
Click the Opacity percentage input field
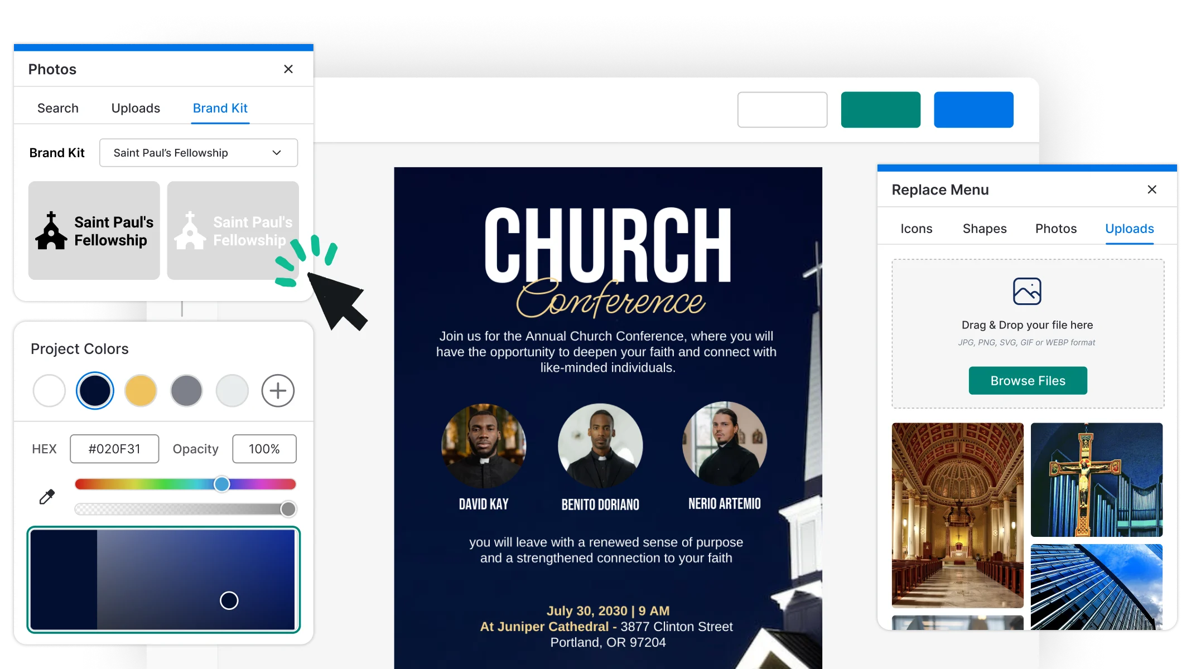point(263,447)
